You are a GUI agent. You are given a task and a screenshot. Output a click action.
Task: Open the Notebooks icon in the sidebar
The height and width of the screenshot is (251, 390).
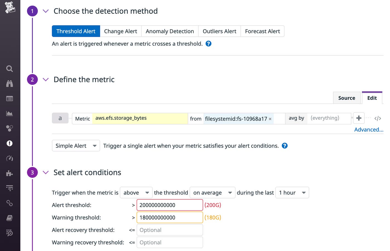point(9,218)
